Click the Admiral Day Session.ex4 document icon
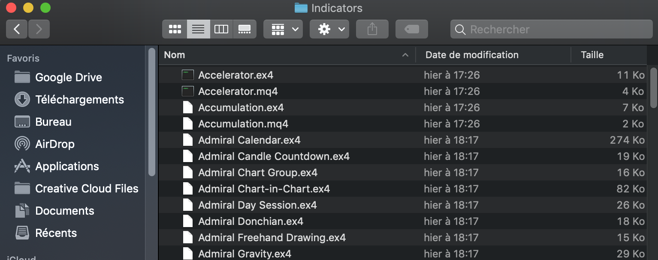This screenshot has width=658, height=260. (188, 205)
